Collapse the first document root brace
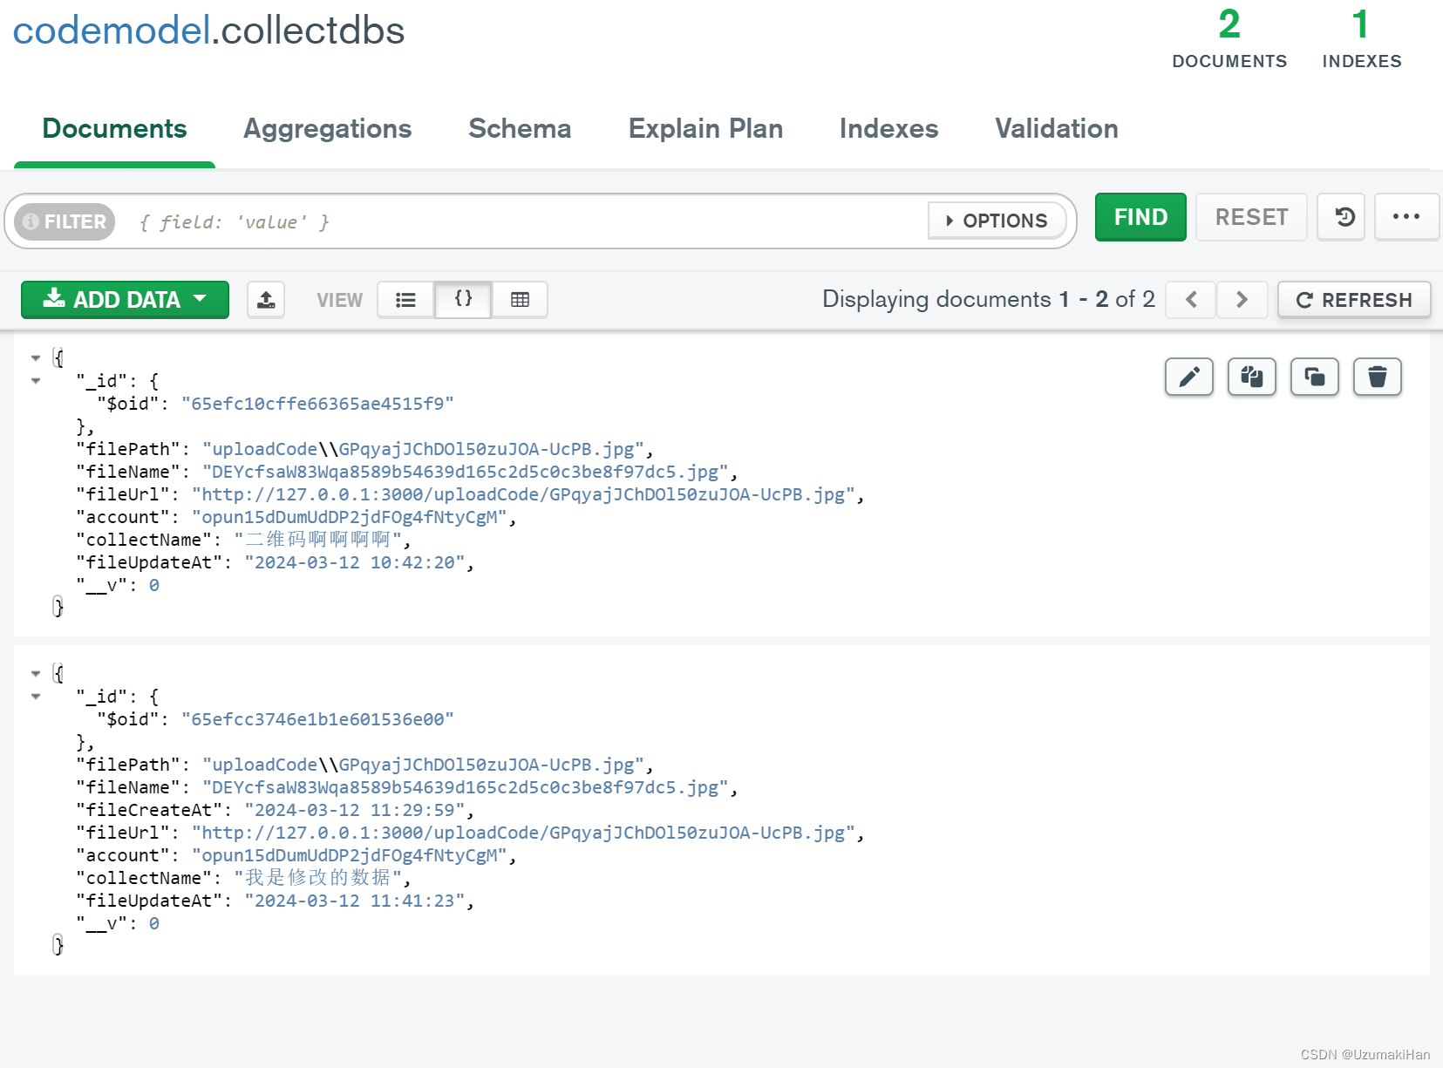This screenshot has width=1443, height=1068. click(36, 357)
